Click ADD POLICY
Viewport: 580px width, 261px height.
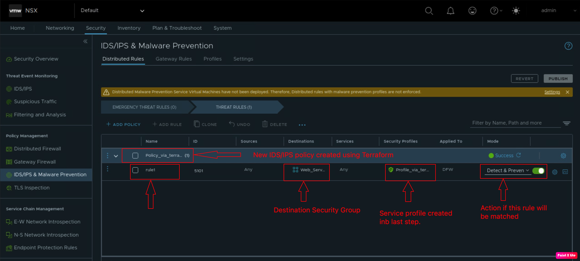(x=123, y=124)
